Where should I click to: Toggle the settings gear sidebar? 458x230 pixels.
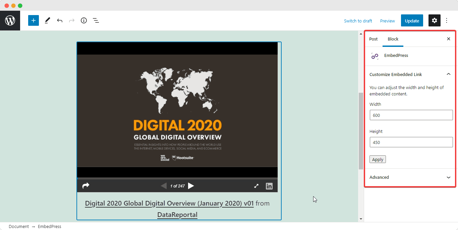[434, 21]
